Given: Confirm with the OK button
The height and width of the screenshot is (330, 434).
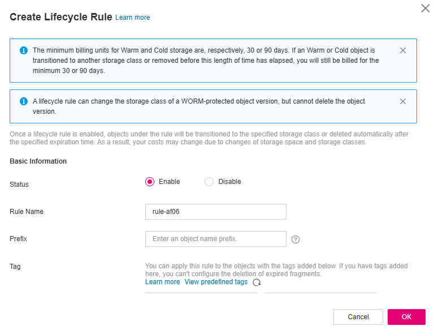Looking at the screenshot, I should [406, 317].
